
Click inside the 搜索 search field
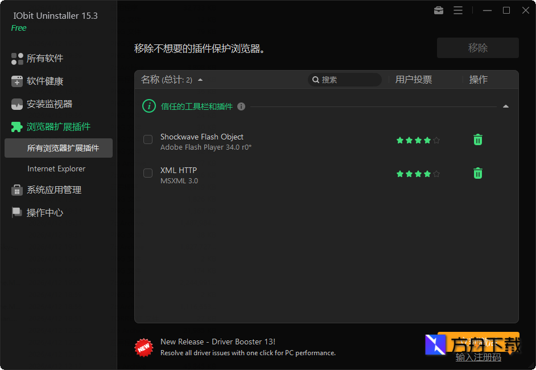tap(345, 80)
